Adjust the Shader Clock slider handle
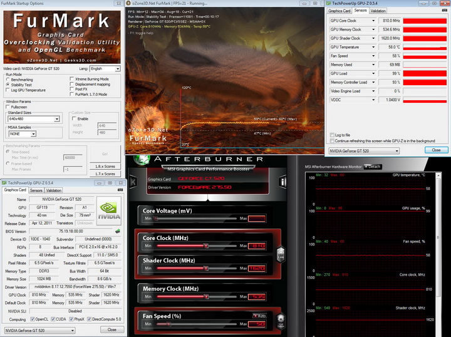Image resolution: width=451 pixels, height=337 pixels. point(206,268)
